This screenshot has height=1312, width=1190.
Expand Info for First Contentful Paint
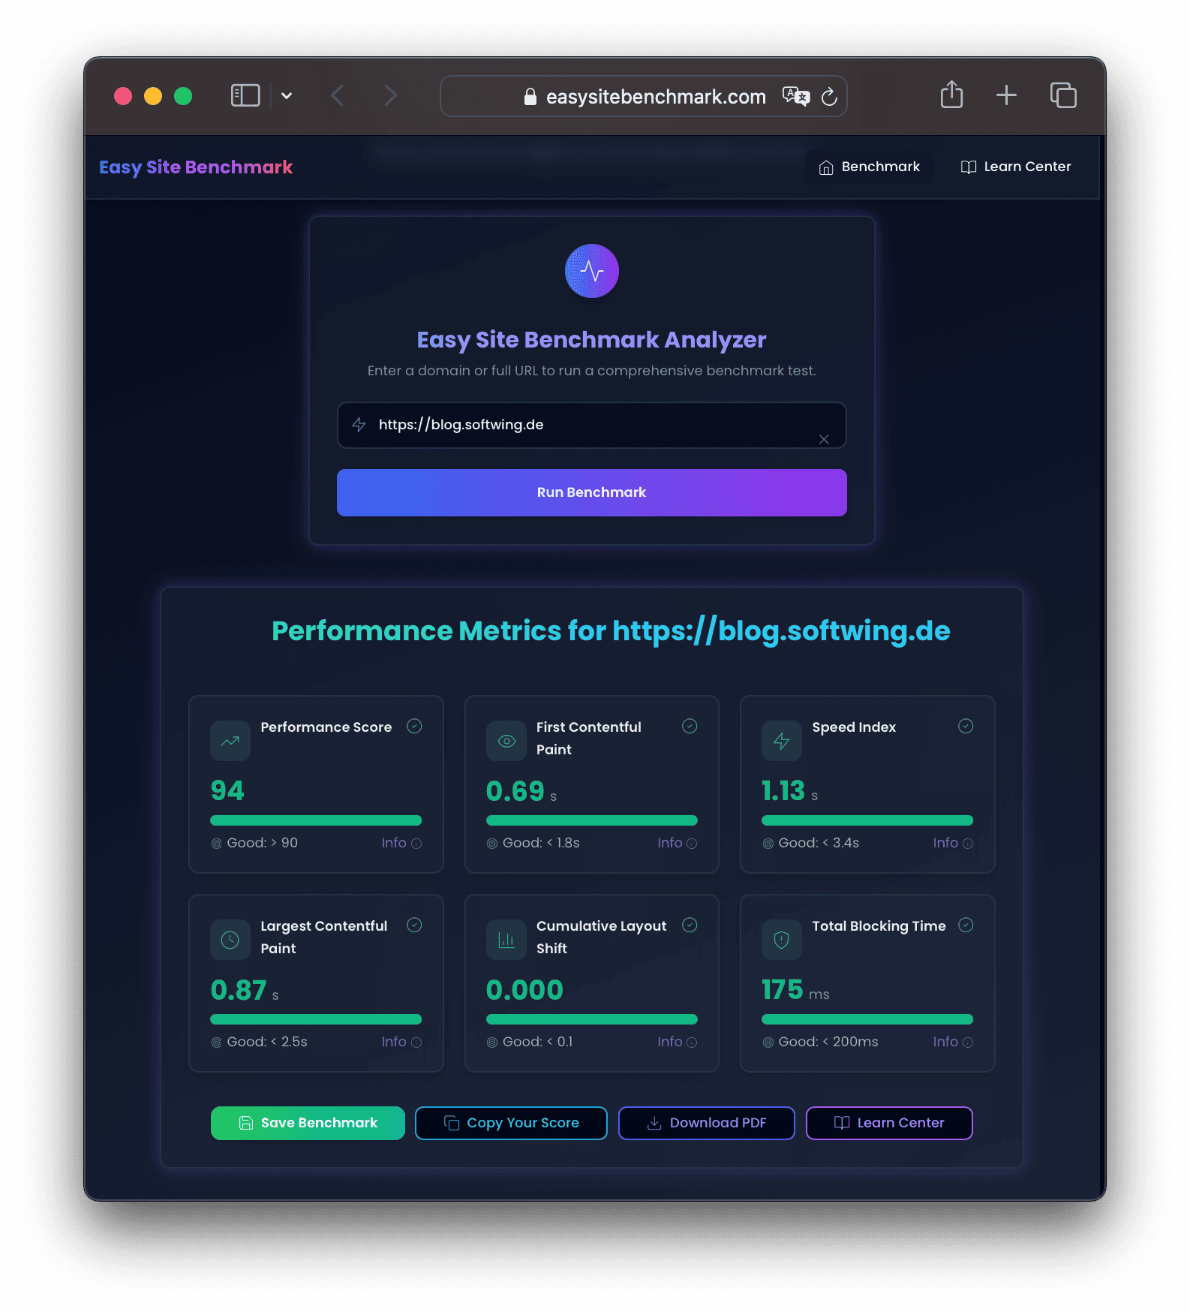point(676,843)
